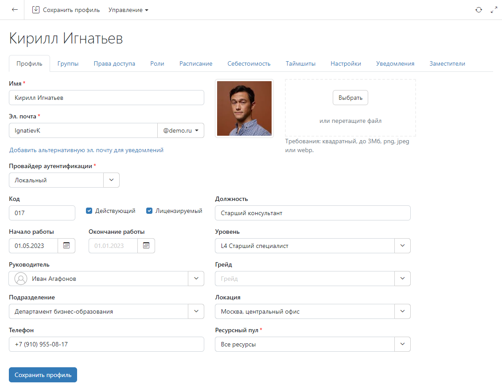Image resolution: width=502 pixels, height=389 pixels.
Task: Open the Настройки tab
Action: click(346, 63)
